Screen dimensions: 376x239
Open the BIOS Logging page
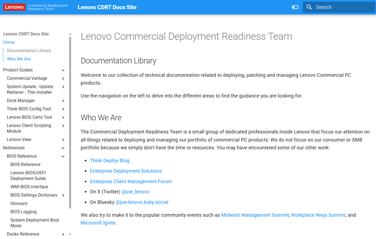coord(23,212)
